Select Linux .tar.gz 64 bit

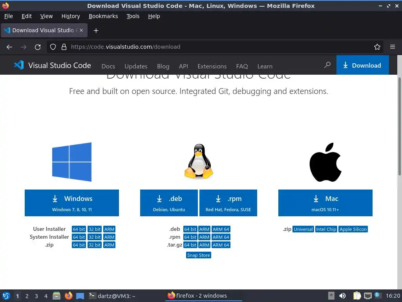pos(190,245)
